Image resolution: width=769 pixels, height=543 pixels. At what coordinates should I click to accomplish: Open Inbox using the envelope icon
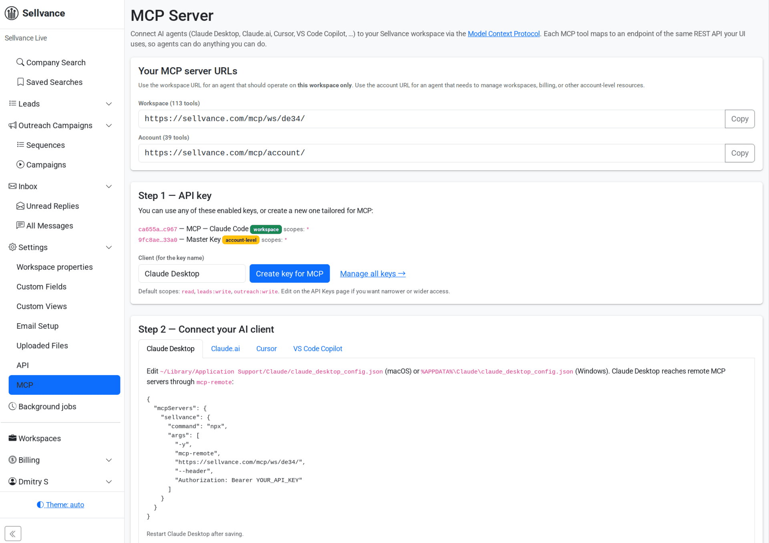12,186
